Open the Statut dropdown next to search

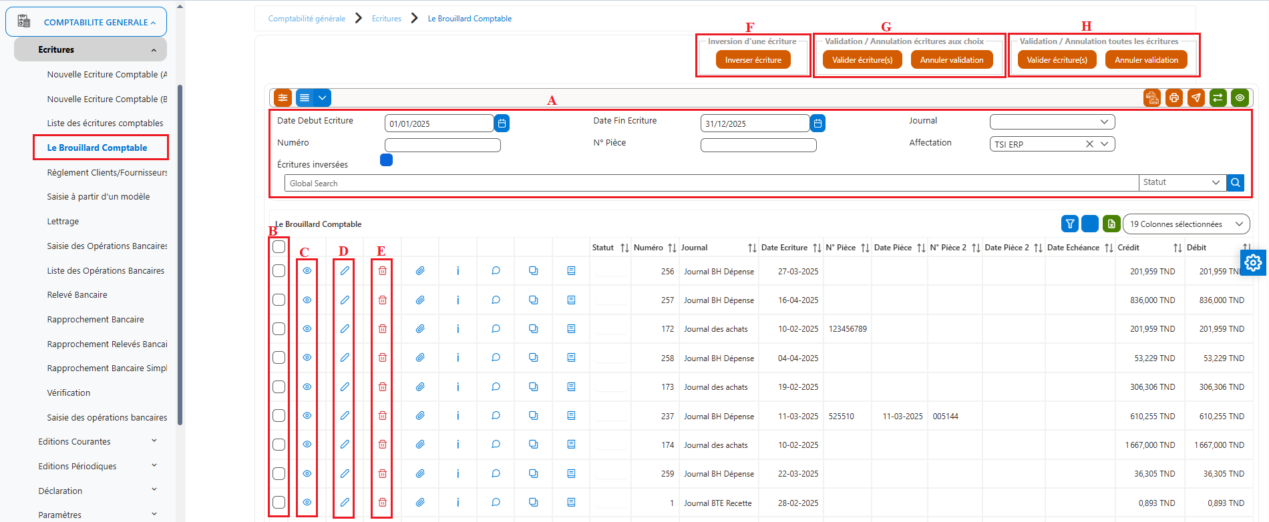1182,182
